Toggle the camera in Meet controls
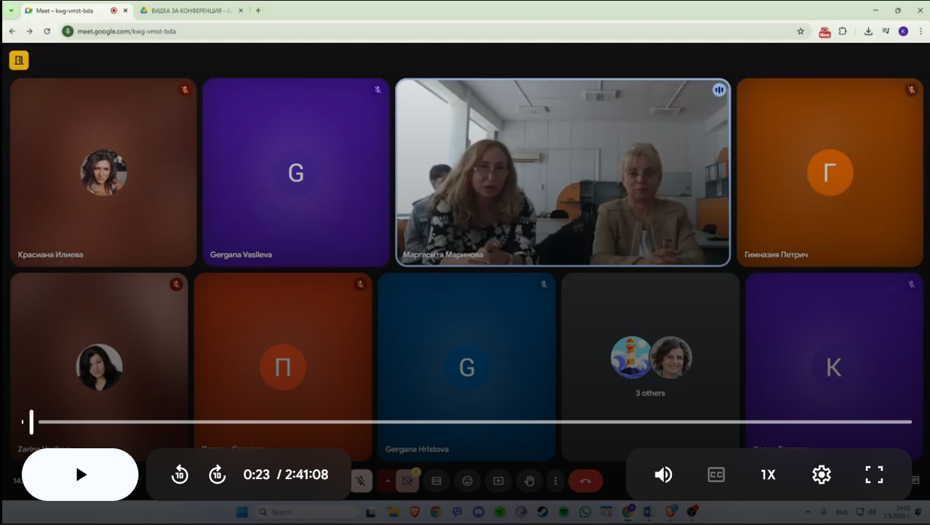Viewport: 930px width, 525px height. point(407,481)
